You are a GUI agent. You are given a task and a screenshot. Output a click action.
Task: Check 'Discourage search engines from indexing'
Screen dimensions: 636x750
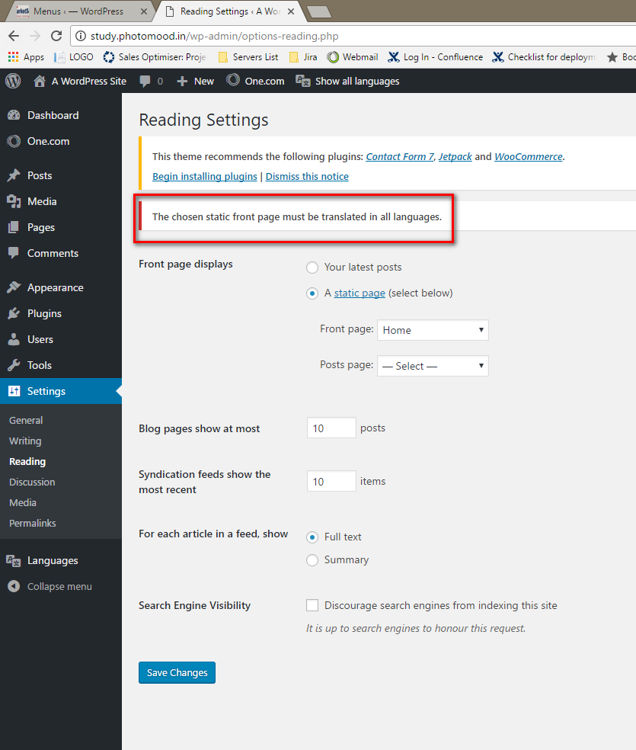click(x=312, y=605)
